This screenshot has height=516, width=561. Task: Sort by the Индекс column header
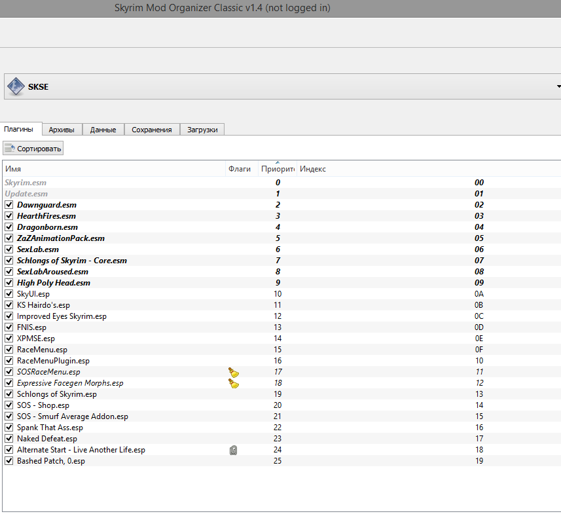pyautogui.click(x=429, y=169)
